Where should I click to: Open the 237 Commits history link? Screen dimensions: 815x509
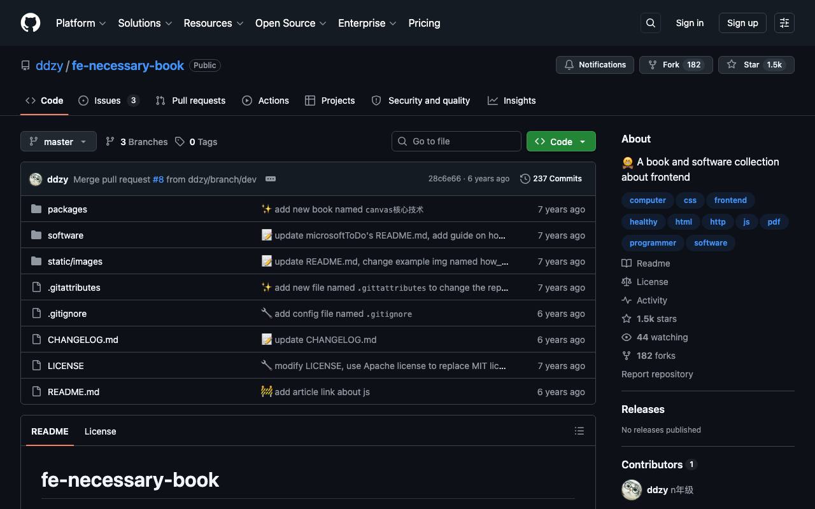click(551, 179)
